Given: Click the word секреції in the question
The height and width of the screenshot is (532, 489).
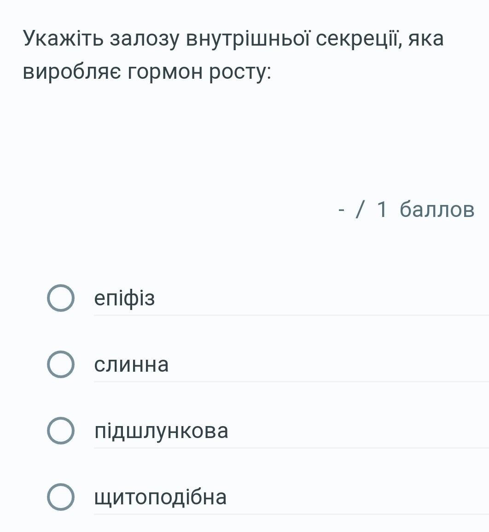Looking at the screenshot, I should (x=358, y=39).
